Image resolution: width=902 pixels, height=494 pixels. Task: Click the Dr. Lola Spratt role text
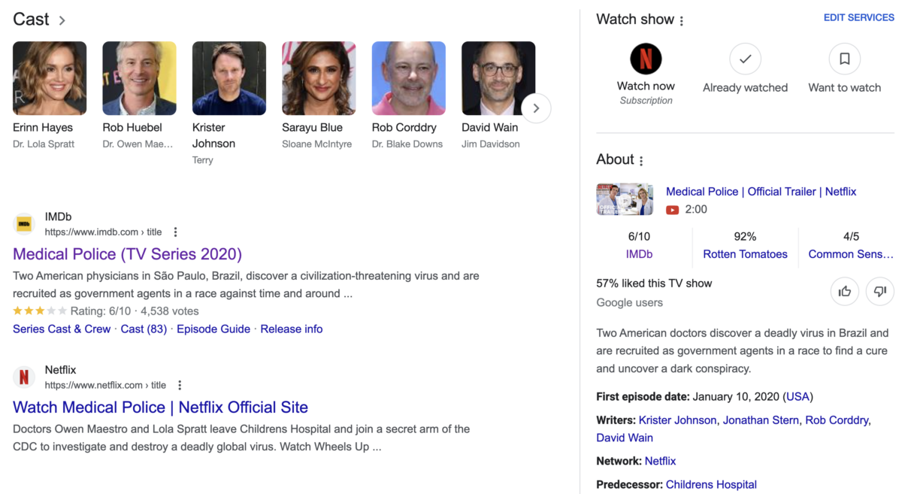44,144
